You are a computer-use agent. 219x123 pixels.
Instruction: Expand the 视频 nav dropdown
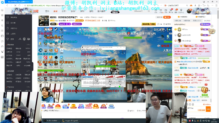pyautogui.click(x=73, y=11)
